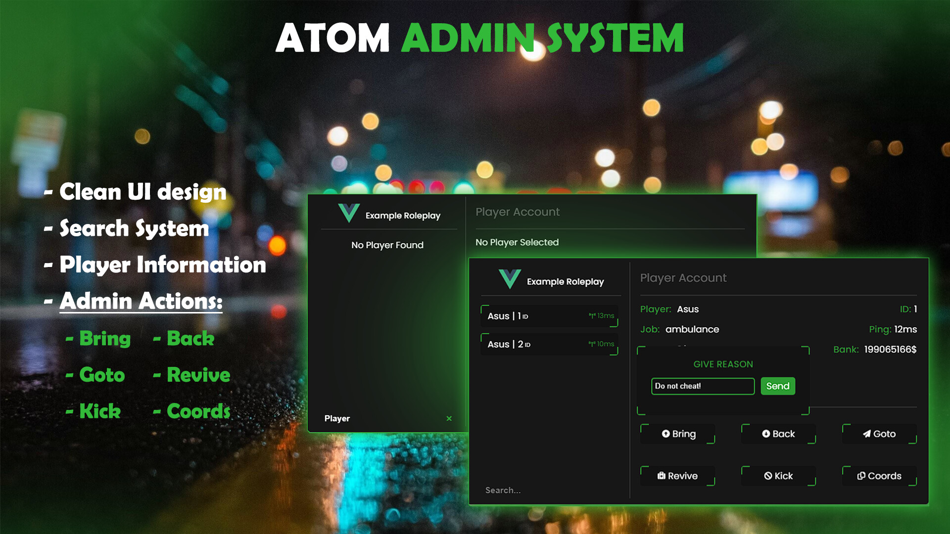Click the Bank value 199065166$
The image size is (950, 534).
(x=890, y=350)
